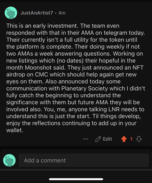Tap the word "Moonshot" in the comment
This screenshot has width=152, height=183.
coord(38,68)
